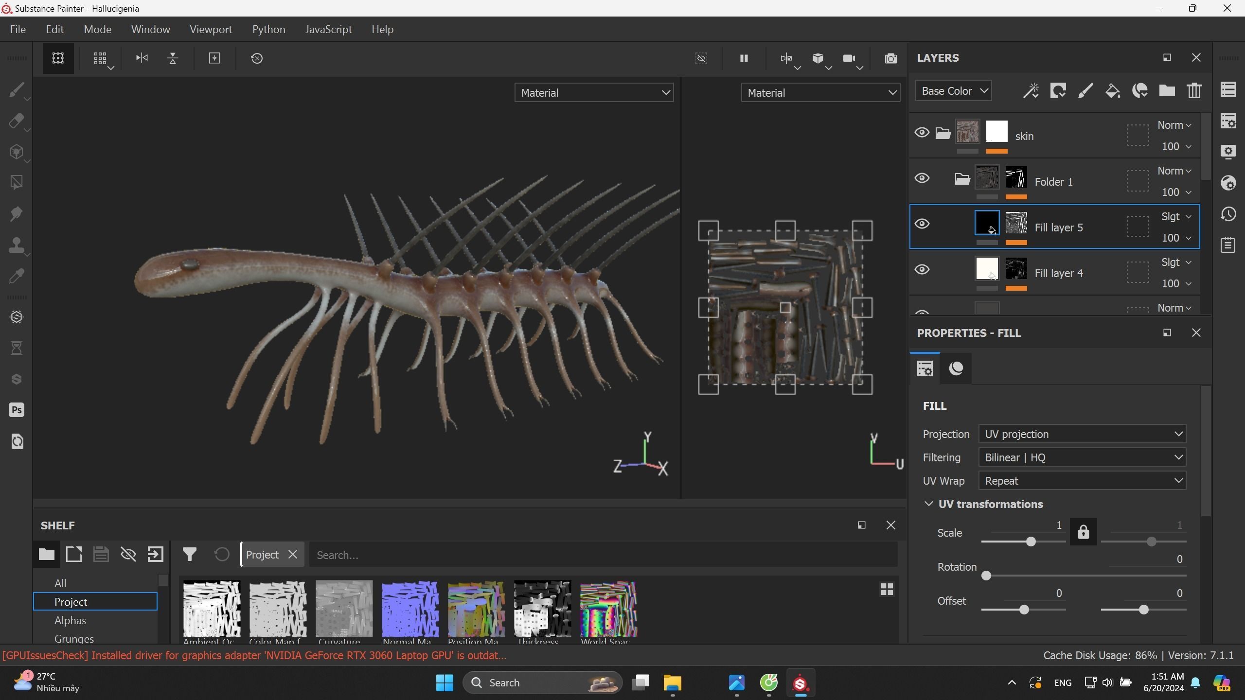Open the Base Color channel dropdown
Viewport: 1245px width, 700px height.
click(x=953, y=91)
